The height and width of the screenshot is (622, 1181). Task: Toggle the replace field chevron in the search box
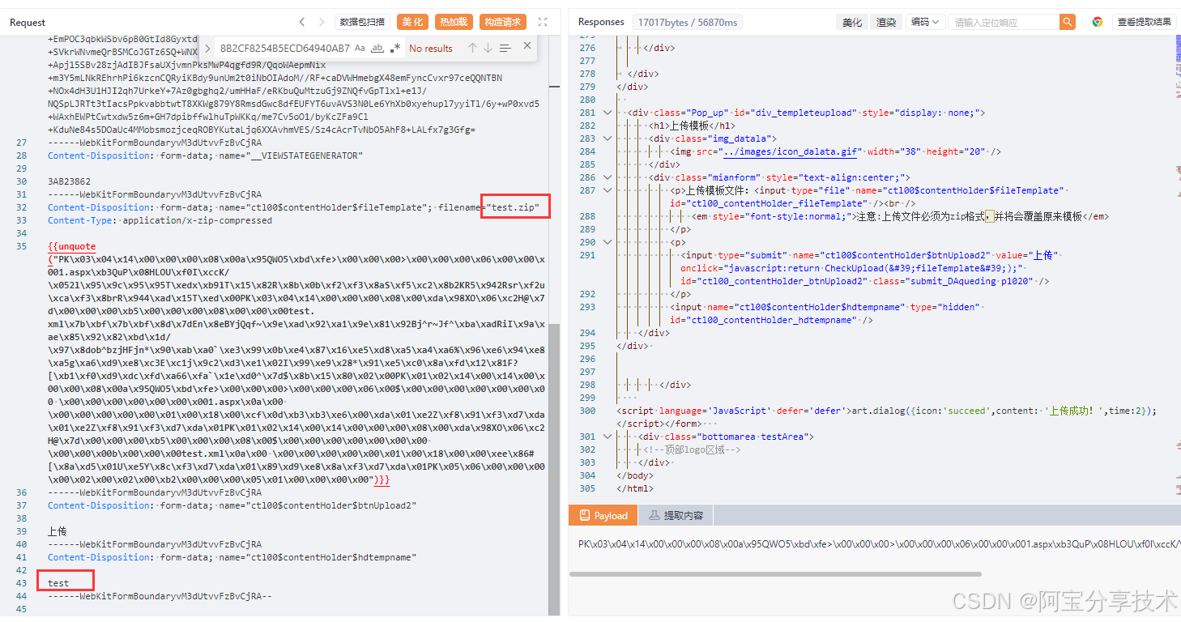click(x=207, y=48)
